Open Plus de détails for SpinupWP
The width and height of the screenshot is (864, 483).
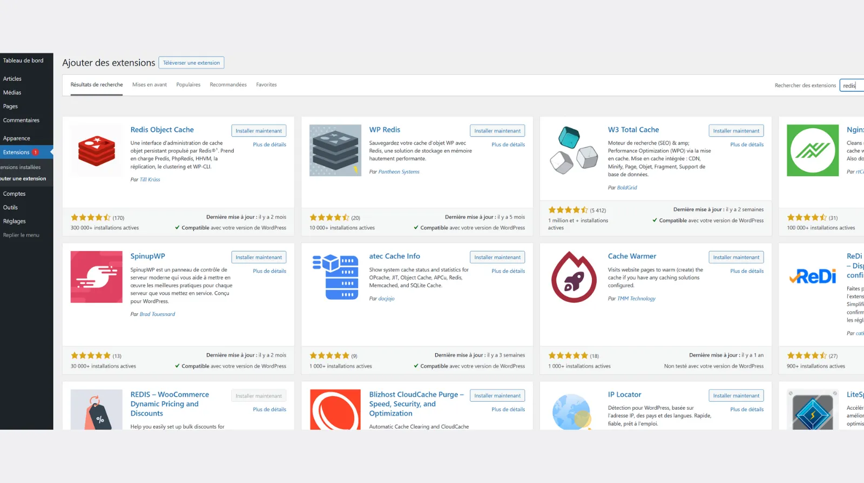click(269, 271)
